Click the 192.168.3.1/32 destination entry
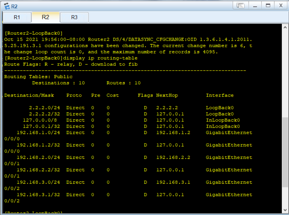 click(38, 195)
